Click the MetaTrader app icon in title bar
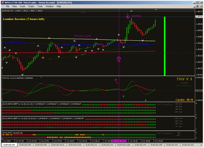Screen dimensions: 204x148 3,3
